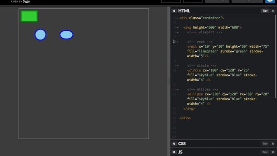This screenshot has width=277, height=156.
Task: Close the HTML editor panel
Action: point(273,11)
